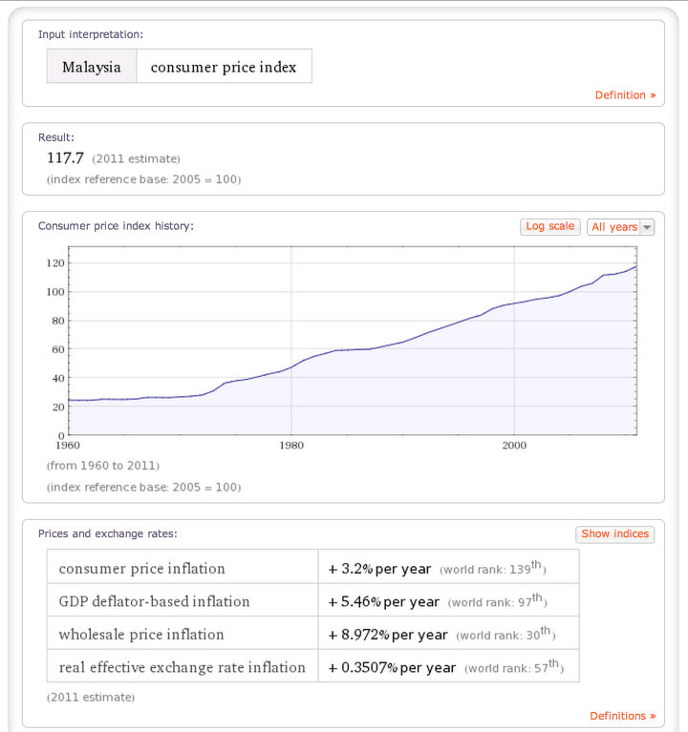Click the world rank 139th note
688x732 pixels.
click(x=493, y=568)
